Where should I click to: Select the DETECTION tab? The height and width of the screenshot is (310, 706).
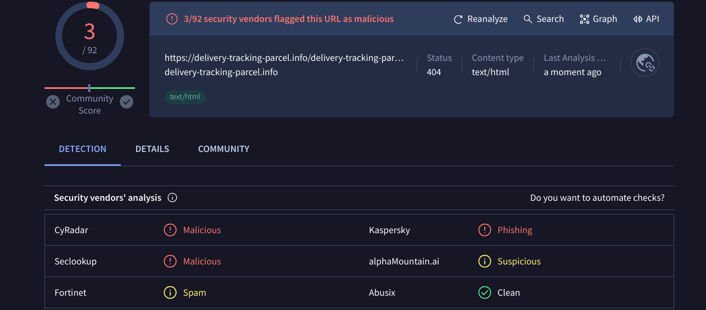[x=82, y=149]
